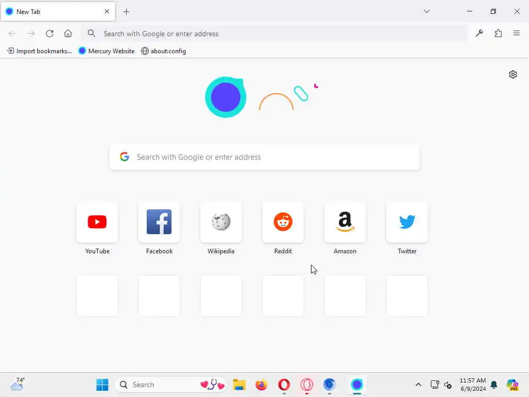Open the Windows Start menu
This screenshot has height=397, width=529.
[x=102, y=385]
